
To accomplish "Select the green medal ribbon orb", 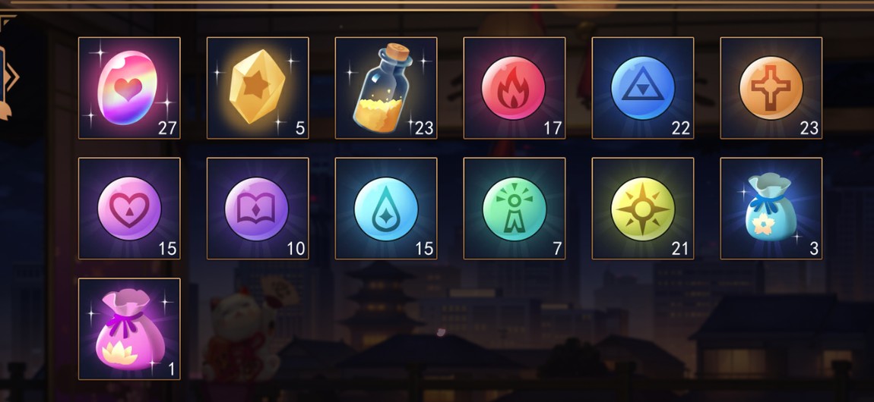I will coord(514,209).
